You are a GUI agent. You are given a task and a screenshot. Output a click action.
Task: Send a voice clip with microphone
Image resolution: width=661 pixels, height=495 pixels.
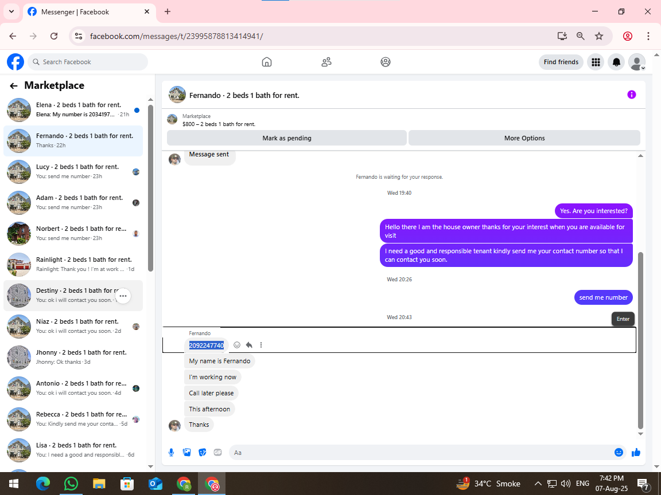(x=171, y=453)
